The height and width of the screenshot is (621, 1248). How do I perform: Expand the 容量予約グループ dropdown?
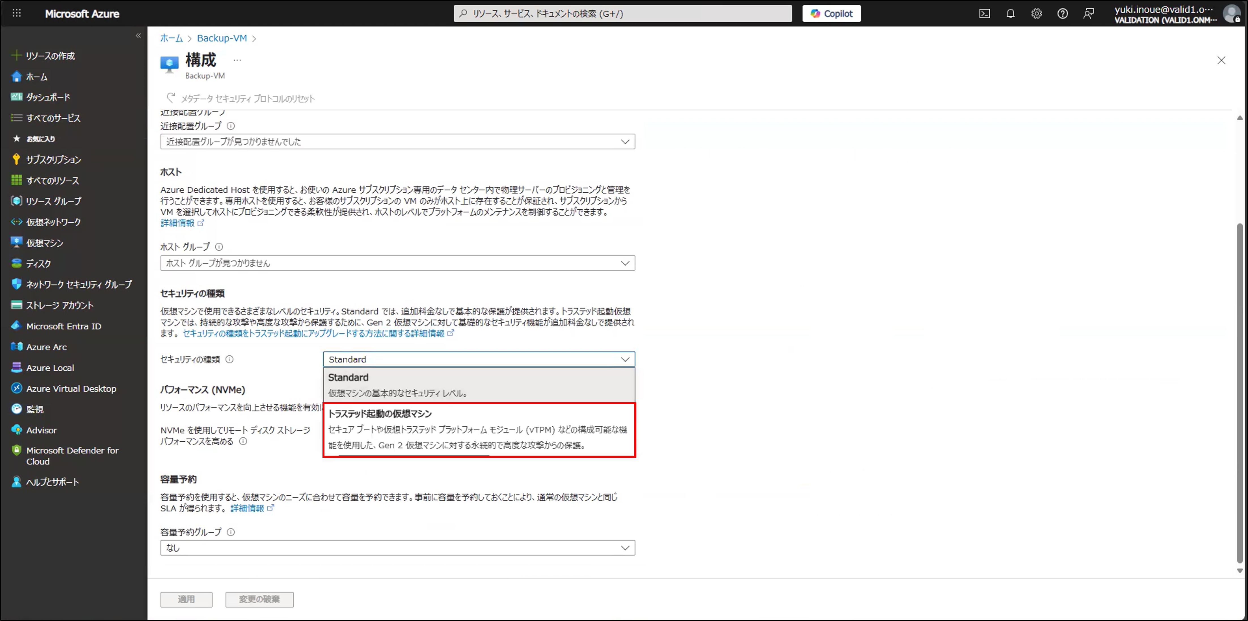pyautogui.click(x=397, y=548)
